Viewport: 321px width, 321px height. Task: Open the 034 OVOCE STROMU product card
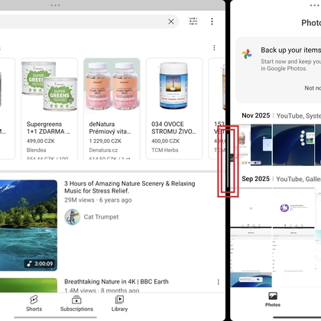174,109
